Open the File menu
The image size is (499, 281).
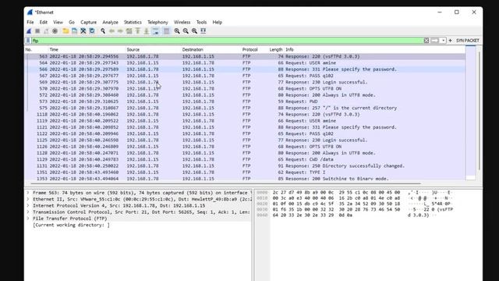tap(30, 23)
